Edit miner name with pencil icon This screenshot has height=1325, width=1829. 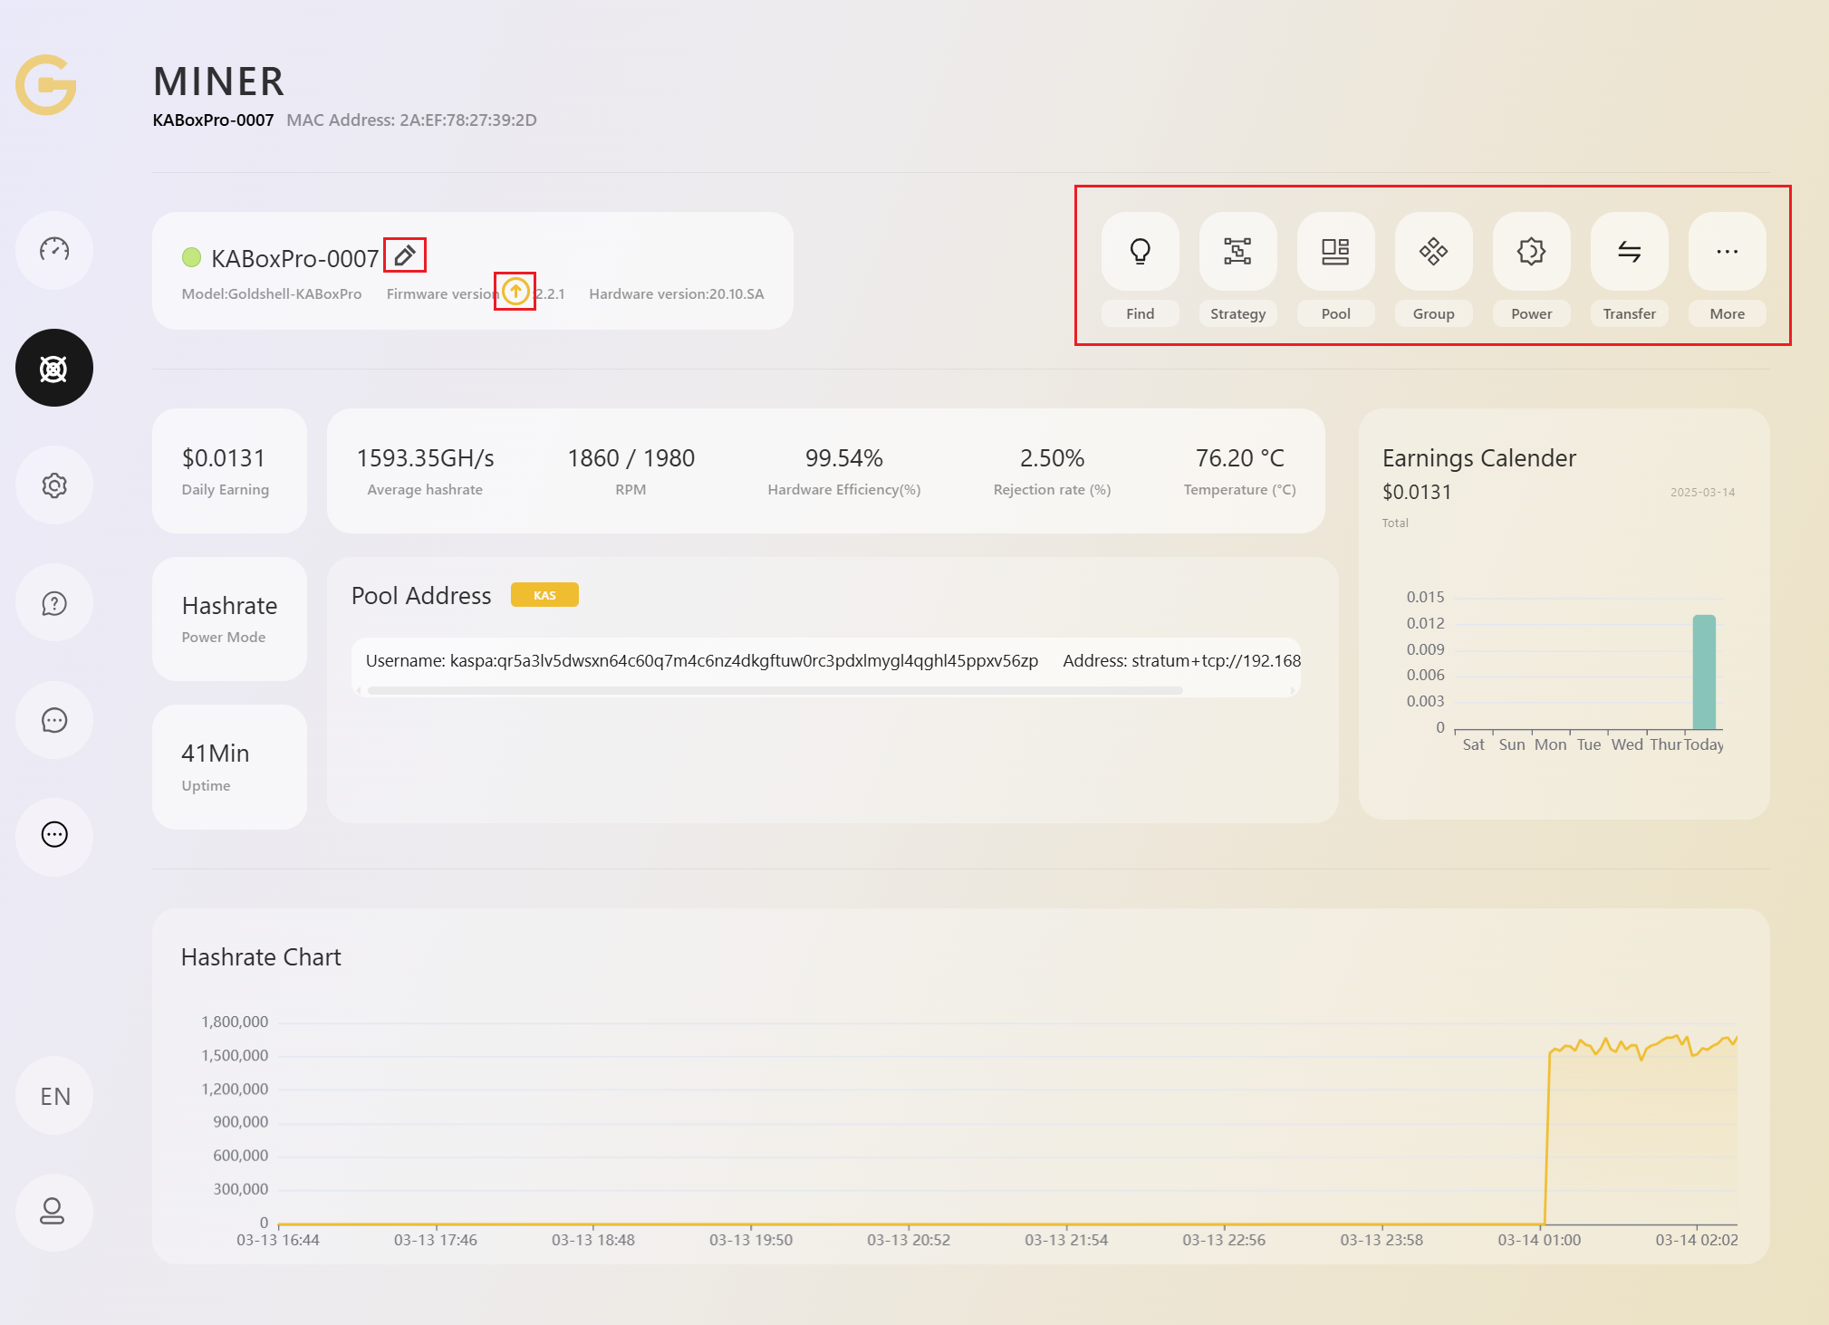pos(405,255)
